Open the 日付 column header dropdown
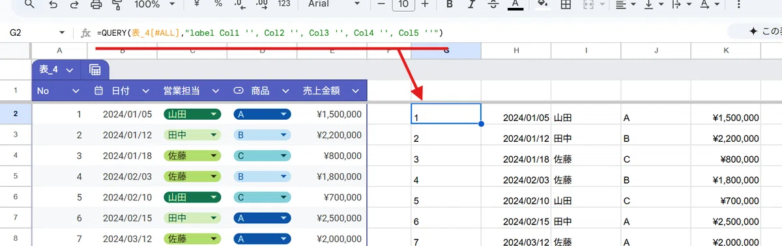 (x=145, y=91)
